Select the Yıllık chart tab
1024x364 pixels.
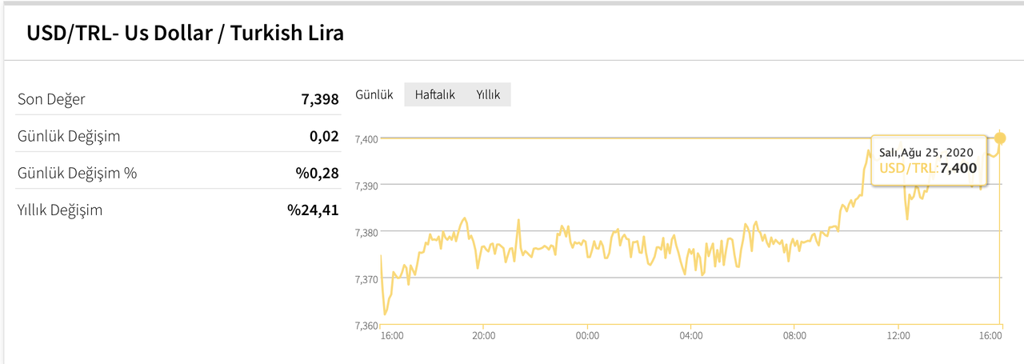488,94
